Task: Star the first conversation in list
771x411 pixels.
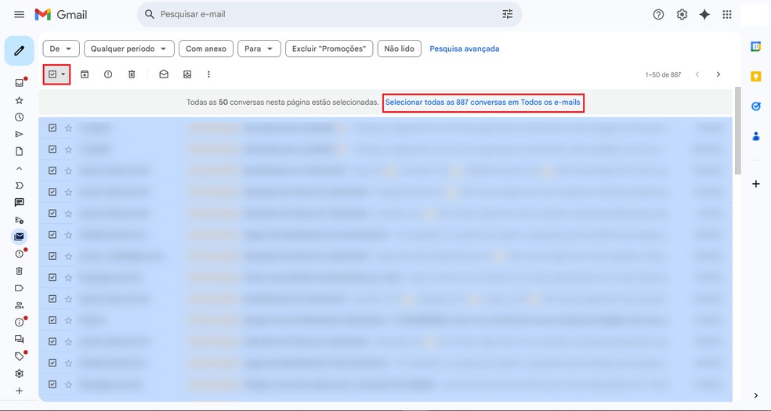Action: [68, 128]
